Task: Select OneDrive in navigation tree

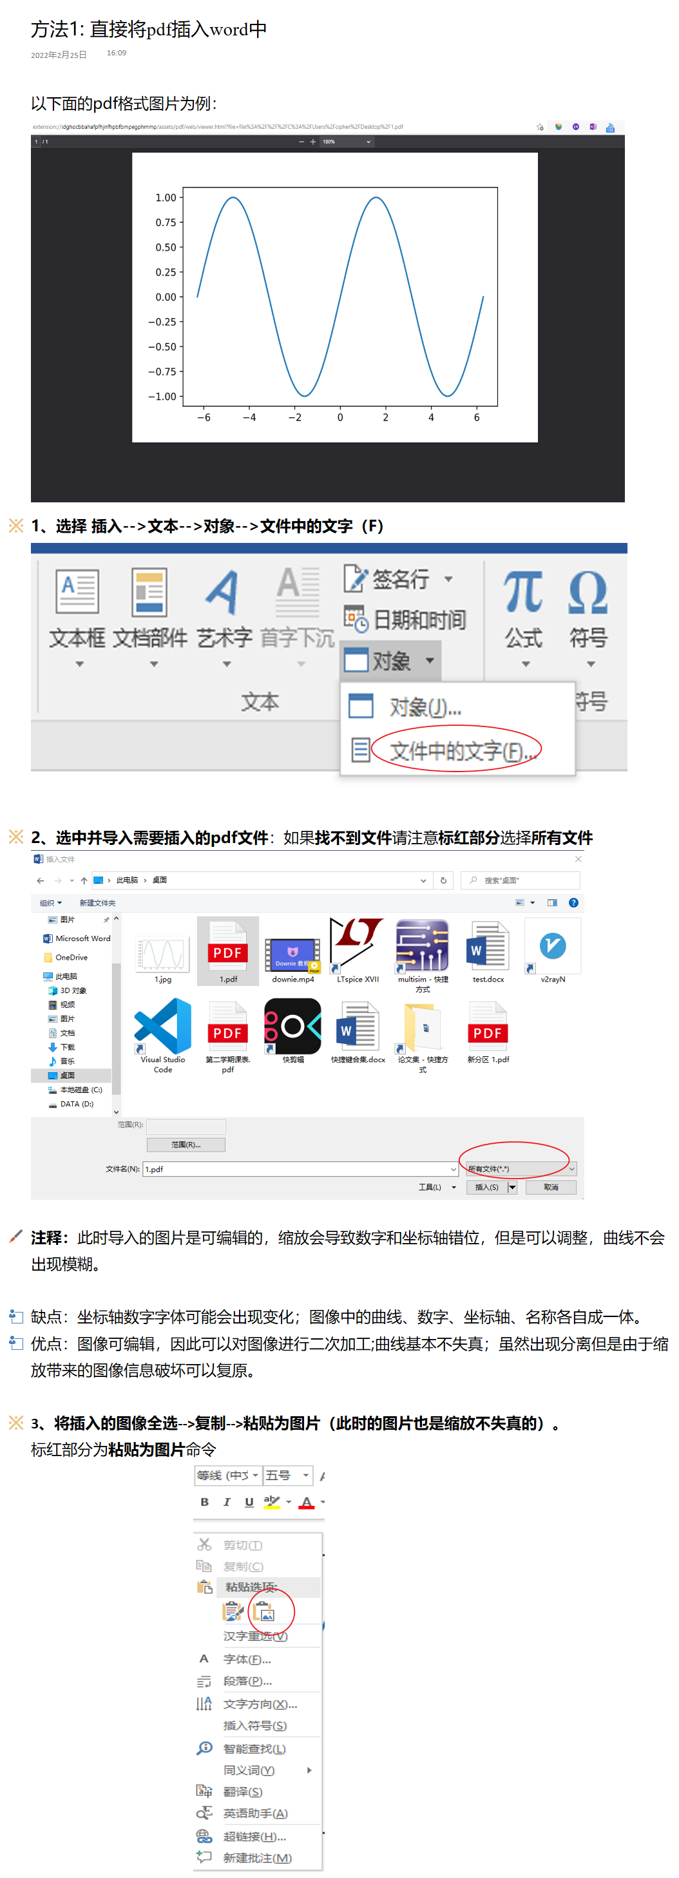Action: (x=66, y=957)
